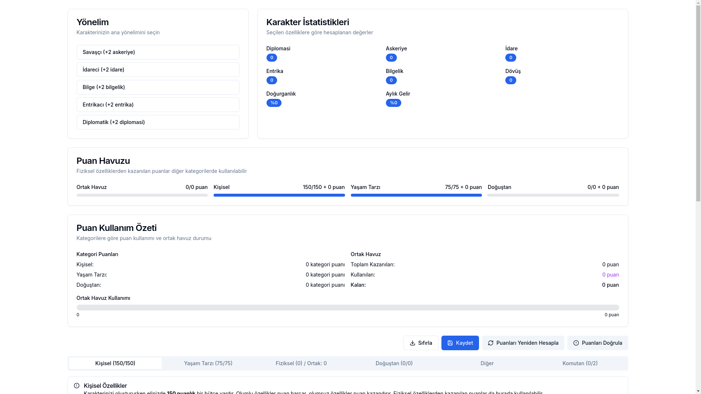Click the alert icon in Puanları Doğrula
This screenshot has width=701, height=394.
point(576,343)
